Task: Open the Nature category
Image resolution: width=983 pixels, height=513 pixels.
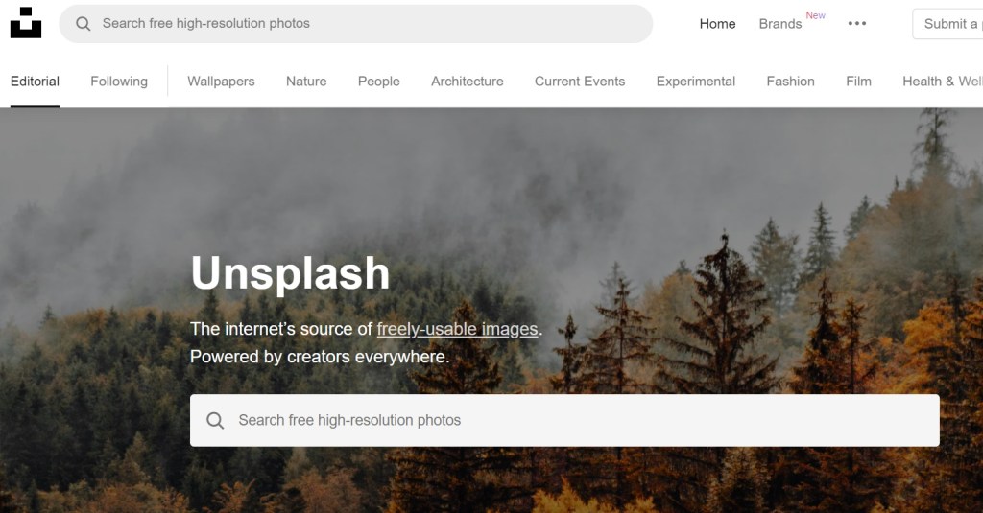Action: pyautogui.click(x=306, y=82)
